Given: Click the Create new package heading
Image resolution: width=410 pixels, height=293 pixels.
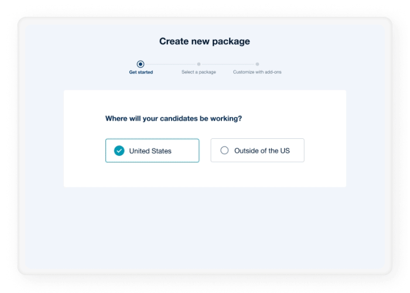Looking at the screenshot, I should [x=205, y=42].
